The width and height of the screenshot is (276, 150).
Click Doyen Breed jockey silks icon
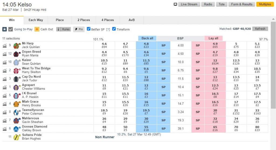tap(17, 54)
